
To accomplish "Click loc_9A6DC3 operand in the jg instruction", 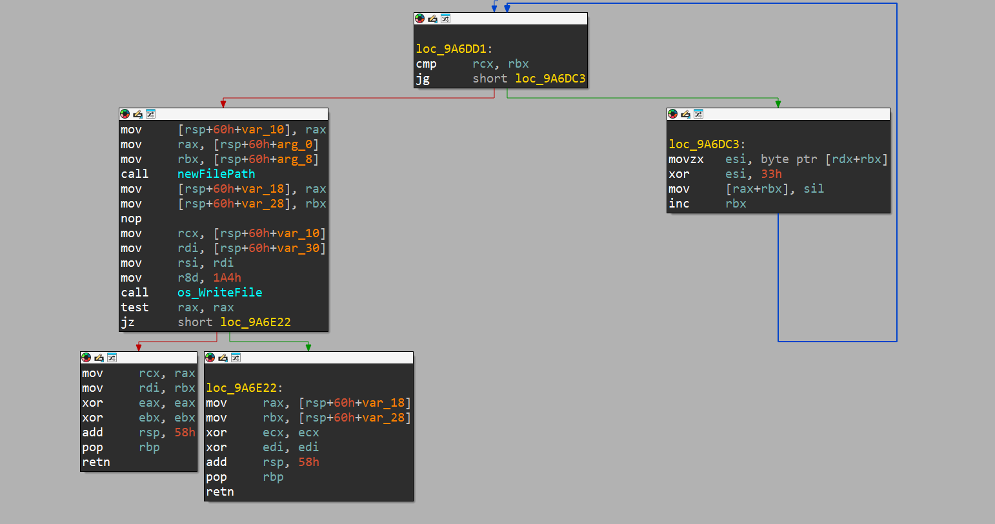I will pyautogui.click(x=550, y=79).
